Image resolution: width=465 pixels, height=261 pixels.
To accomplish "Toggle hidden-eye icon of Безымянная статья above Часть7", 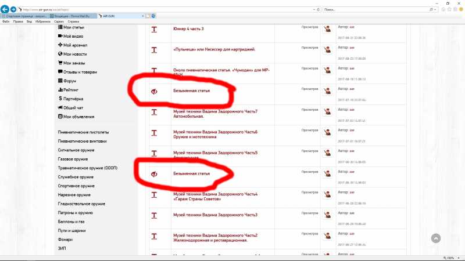I will pyautogui.click(x=154, y=92).
